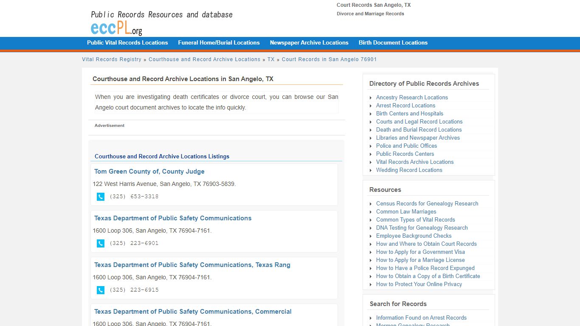580x326 pixels.
Task: Open Funeral Home/Burial Locations menu
Action: [219, 43]
